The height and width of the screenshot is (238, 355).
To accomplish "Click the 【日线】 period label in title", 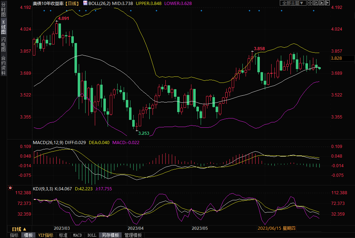I will coord(72,3).
